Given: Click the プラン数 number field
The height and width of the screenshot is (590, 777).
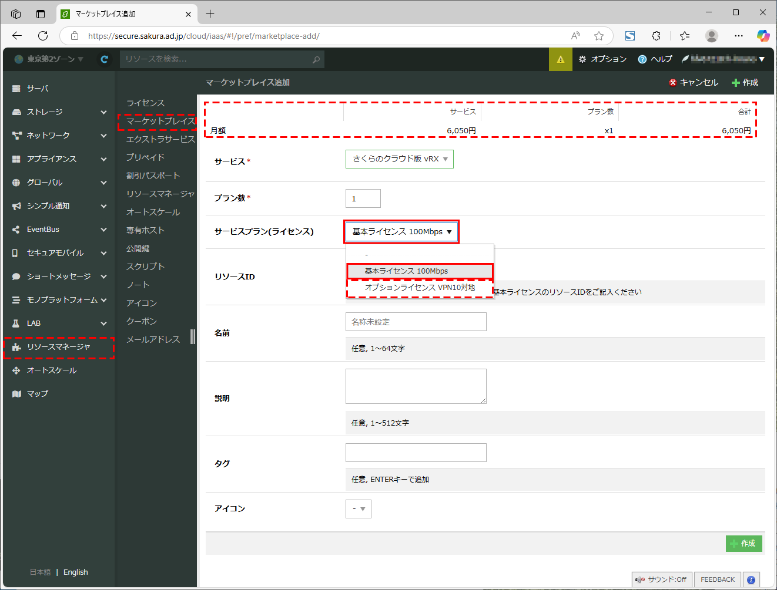Looking at the screenshot, I should [363, 198].
